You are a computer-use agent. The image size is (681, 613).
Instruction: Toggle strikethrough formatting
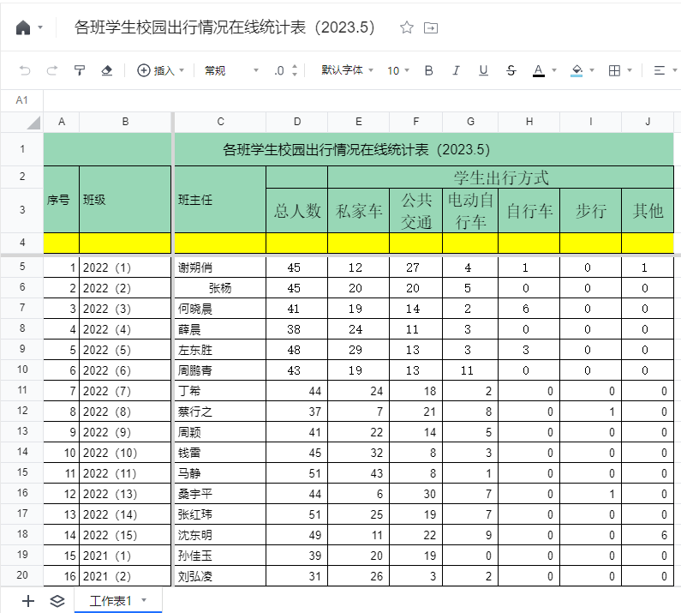pos(511,70)
